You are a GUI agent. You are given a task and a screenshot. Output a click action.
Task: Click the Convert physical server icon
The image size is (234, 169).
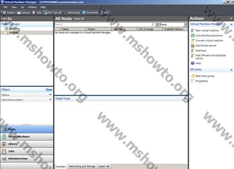pos(193,35)
